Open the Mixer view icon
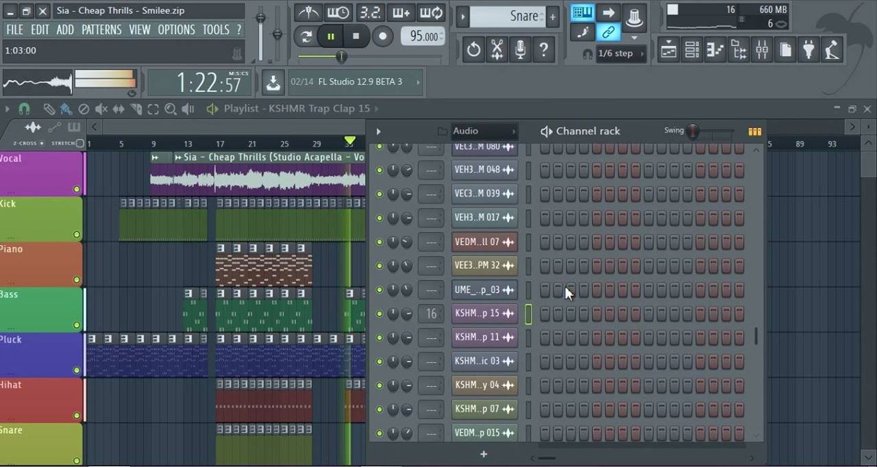The image size is (877, 467). (762, 50)
